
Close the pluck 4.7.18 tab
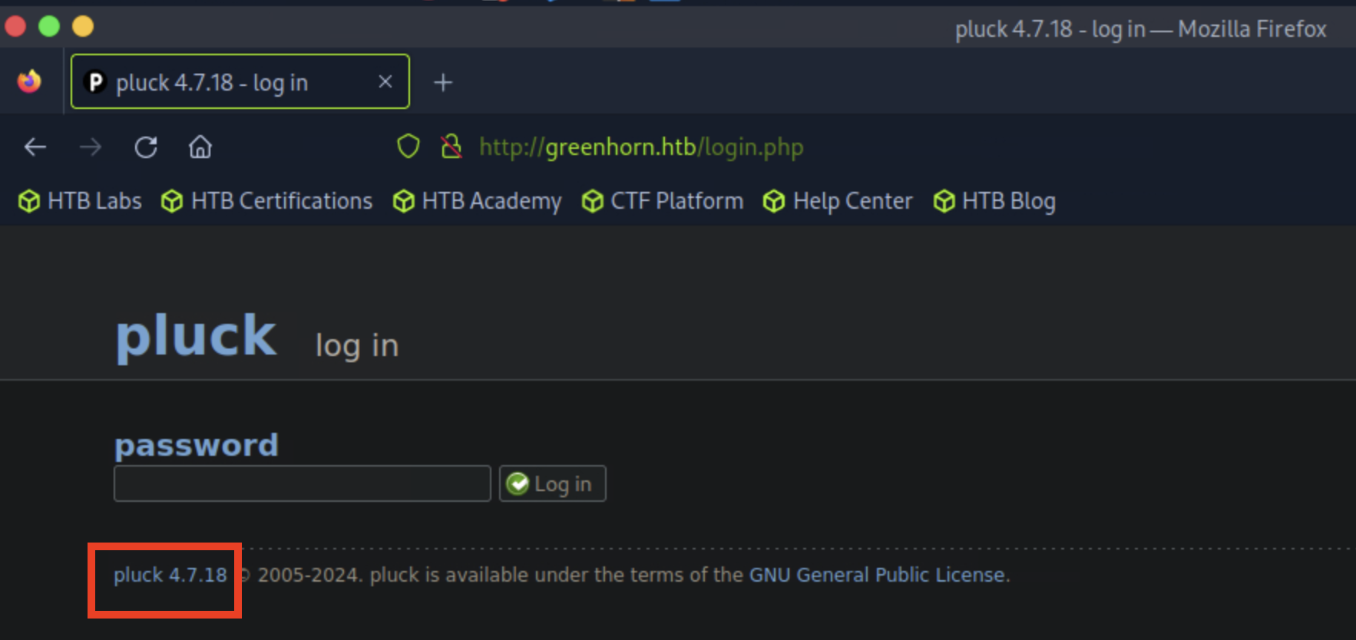click(385, 81)
